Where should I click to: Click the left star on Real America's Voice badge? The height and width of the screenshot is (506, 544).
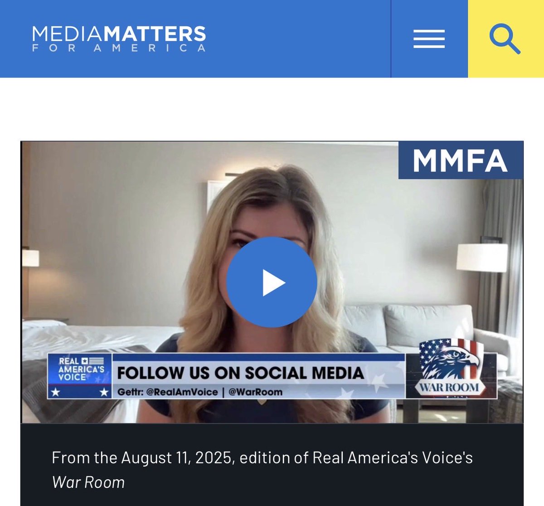(55, 392)
